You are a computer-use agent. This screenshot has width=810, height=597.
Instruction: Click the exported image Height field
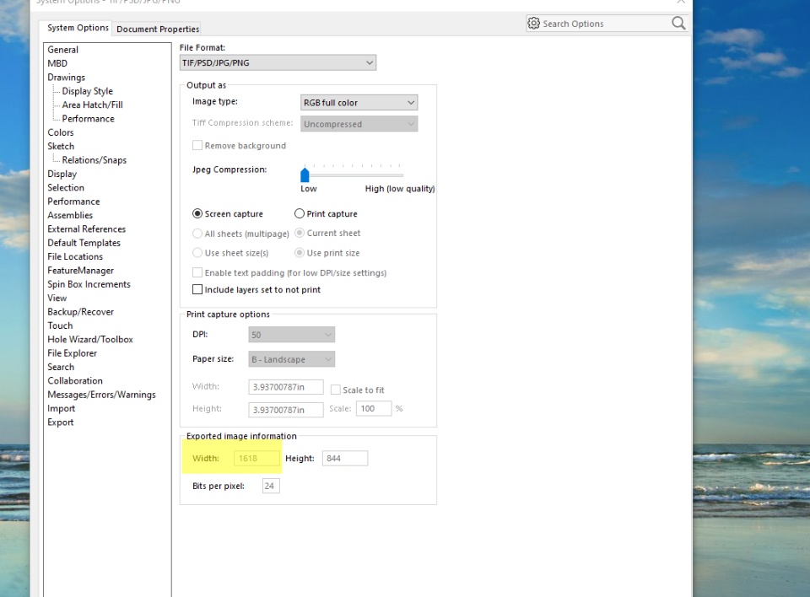[345, 458]
